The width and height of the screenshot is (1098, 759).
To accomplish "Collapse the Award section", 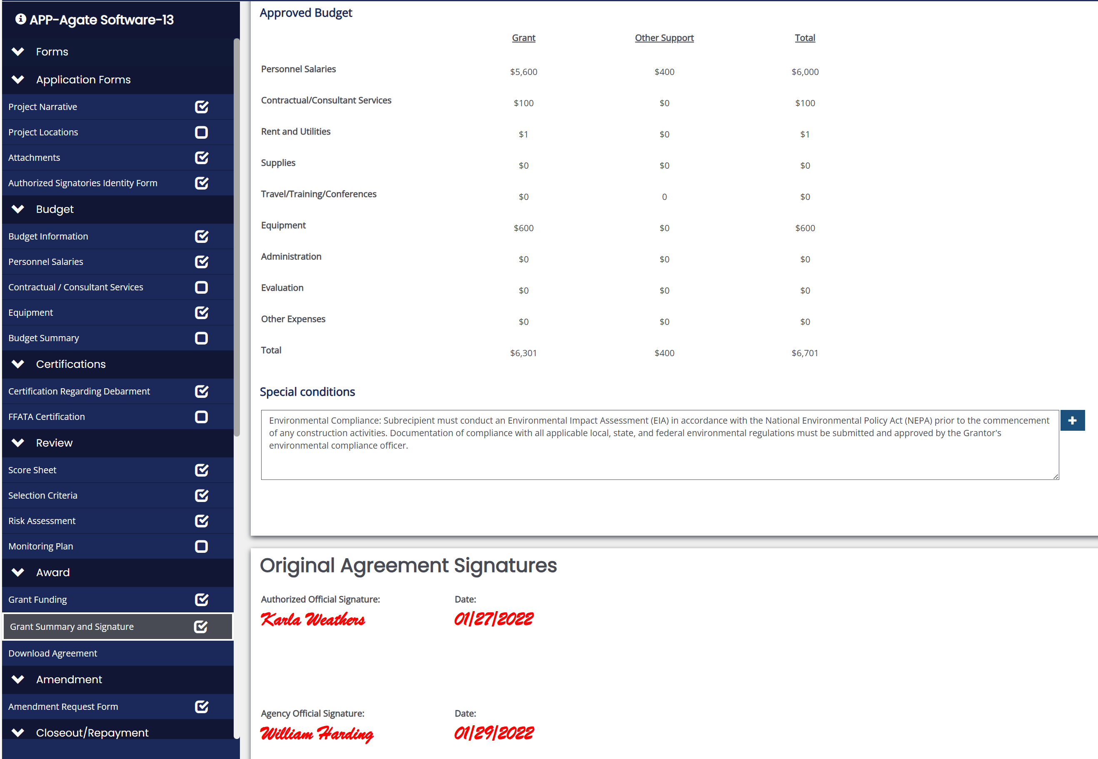I will 18,572.
